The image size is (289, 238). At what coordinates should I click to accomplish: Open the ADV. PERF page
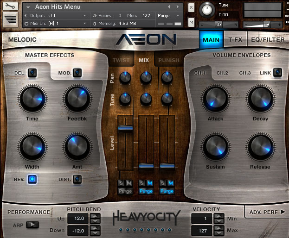265,212
